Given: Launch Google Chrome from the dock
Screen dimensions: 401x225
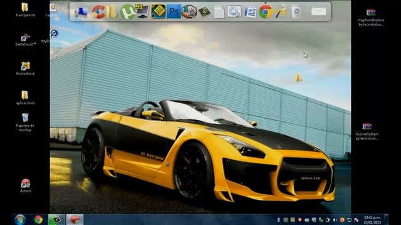Looking at the screenshot, I should click(x=266, y=12).
